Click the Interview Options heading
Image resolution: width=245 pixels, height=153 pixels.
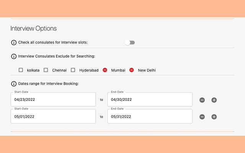[x=33, y=29]
